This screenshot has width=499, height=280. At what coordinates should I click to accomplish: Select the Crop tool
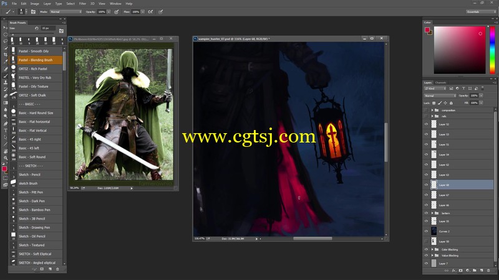tap(5, 55)
